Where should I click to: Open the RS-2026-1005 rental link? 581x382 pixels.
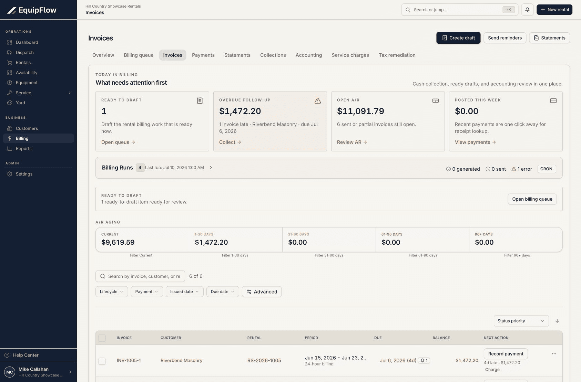tap(264, 360)
